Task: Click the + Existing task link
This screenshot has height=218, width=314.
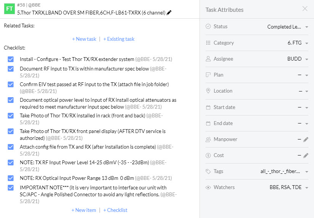Action: [119, 39]
